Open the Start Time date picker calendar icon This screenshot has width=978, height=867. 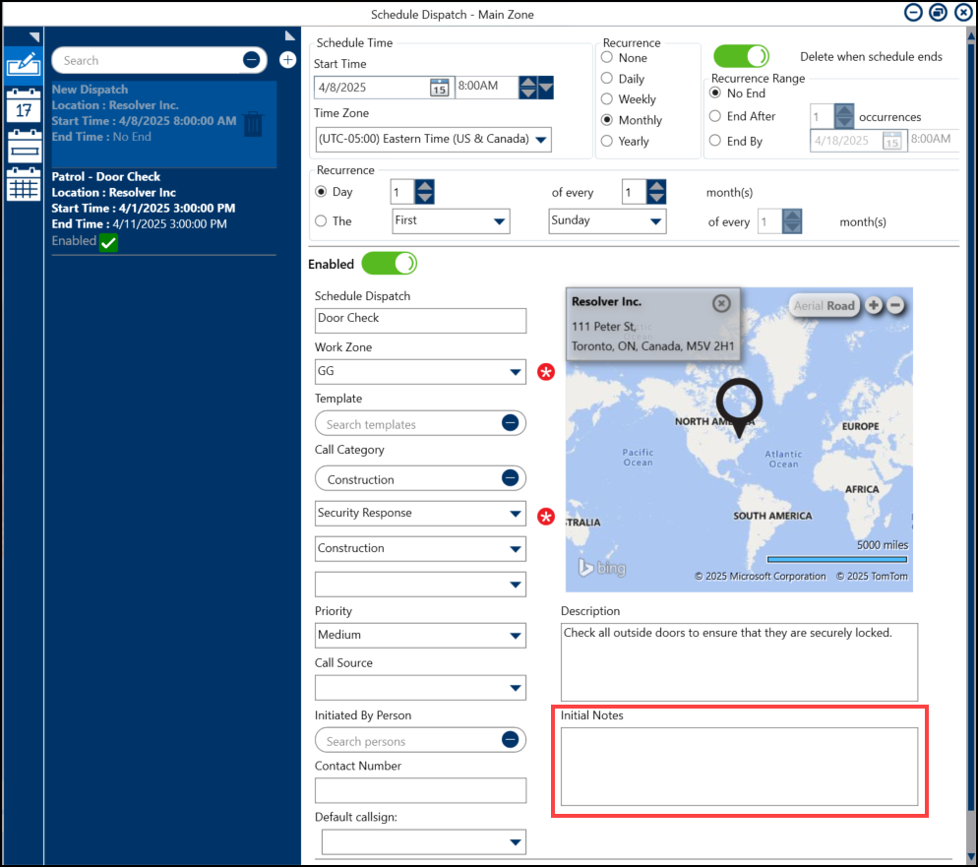coord(439,87)
